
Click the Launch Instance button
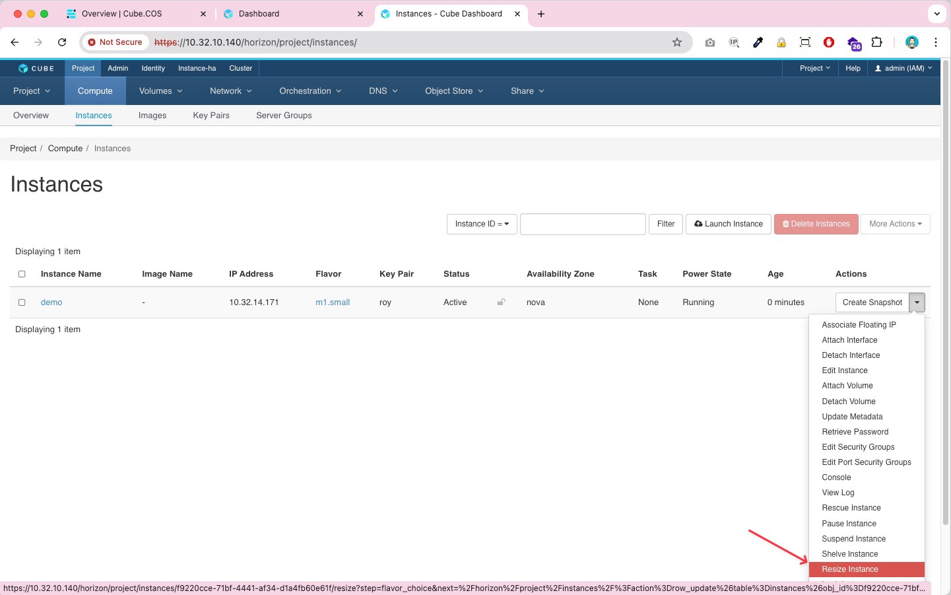tap(729, 224)
